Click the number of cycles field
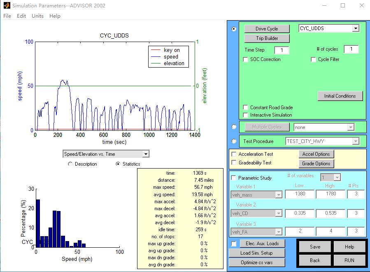 click(x=351, y=49)
